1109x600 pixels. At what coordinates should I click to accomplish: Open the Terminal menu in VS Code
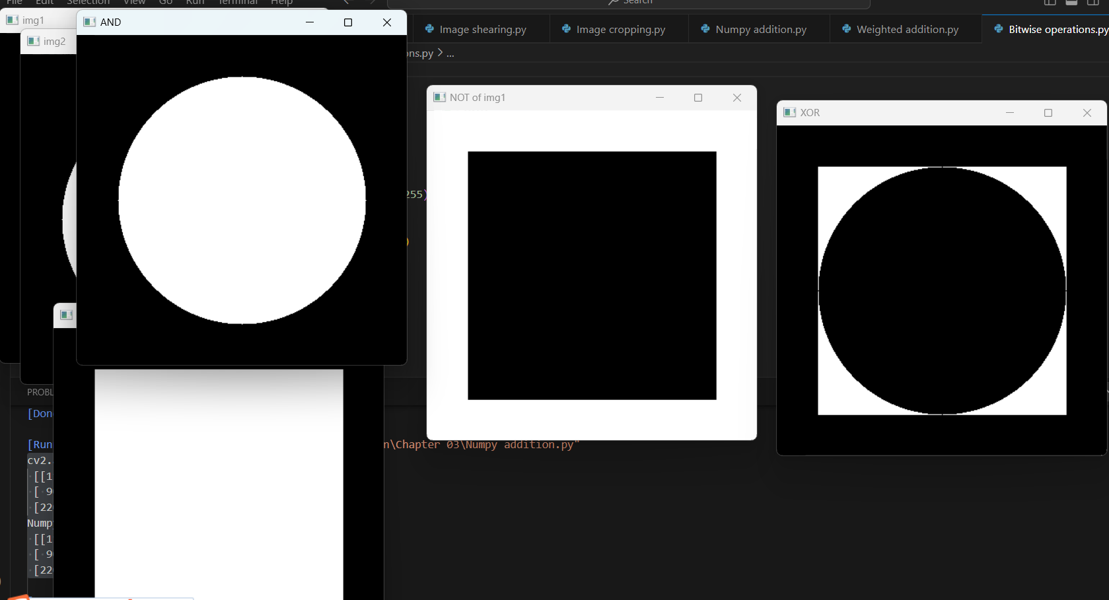coord(238,2)
